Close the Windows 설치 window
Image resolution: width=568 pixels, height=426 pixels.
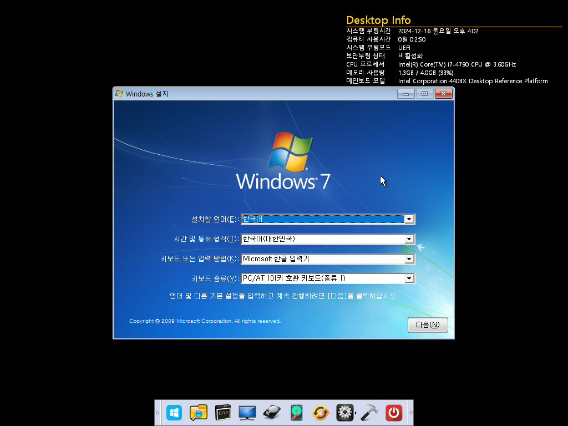[443, 94]
